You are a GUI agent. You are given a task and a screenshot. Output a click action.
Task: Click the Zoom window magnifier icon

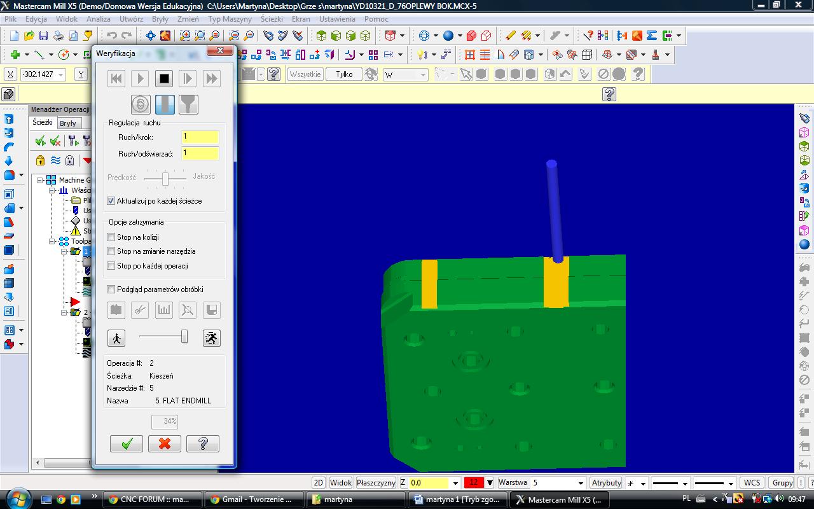(x=185, y=36)
